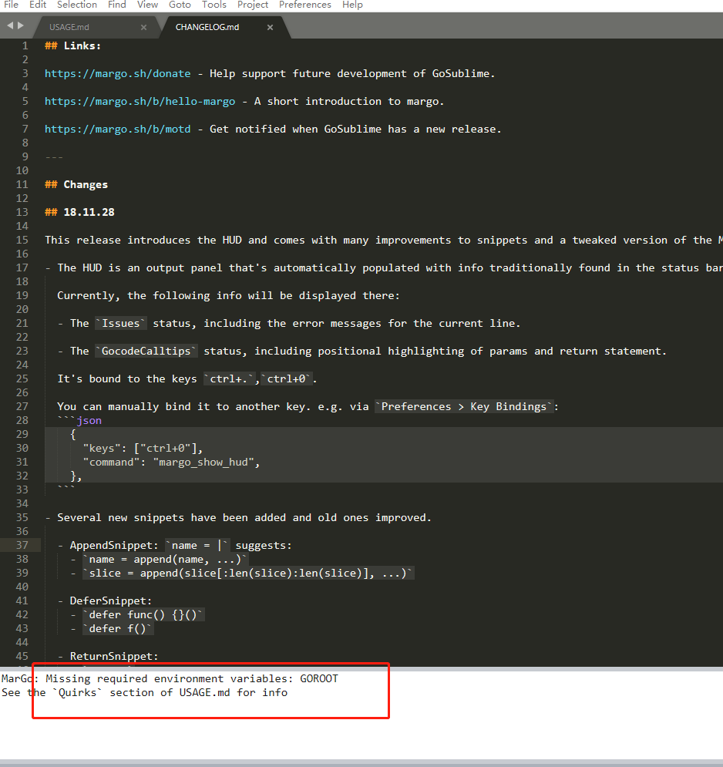Click the horizontal scrollbar at window bottom
Image resolution: width=723 pixels, height=767 pixels.
[x=361, y=762]
